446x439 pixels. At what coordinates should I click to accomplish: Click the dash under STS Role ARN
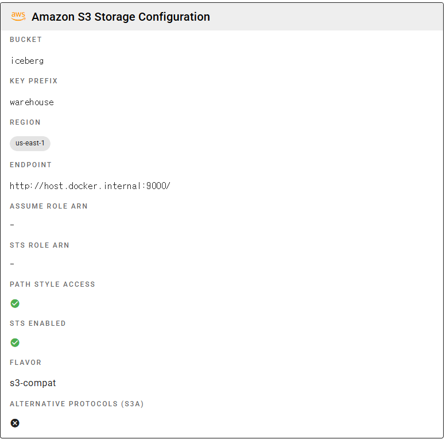click(12, 264)
